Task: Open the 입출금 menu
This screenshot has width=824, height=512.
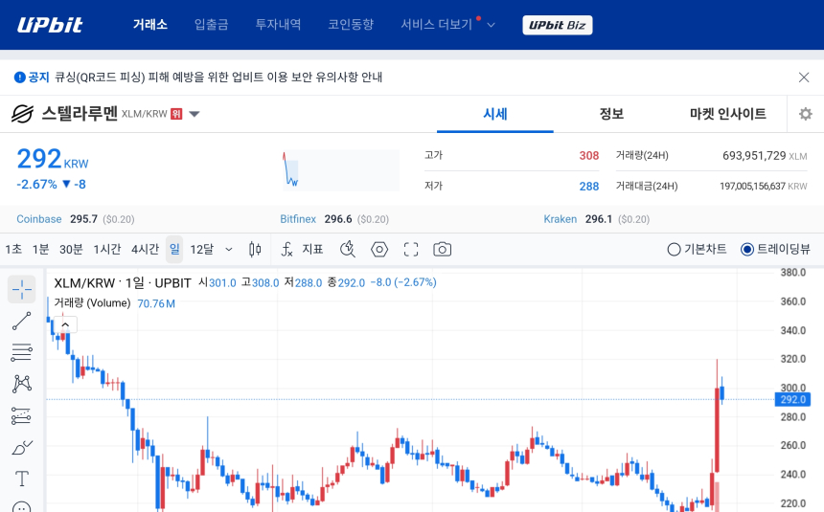Action: (211, 24)
